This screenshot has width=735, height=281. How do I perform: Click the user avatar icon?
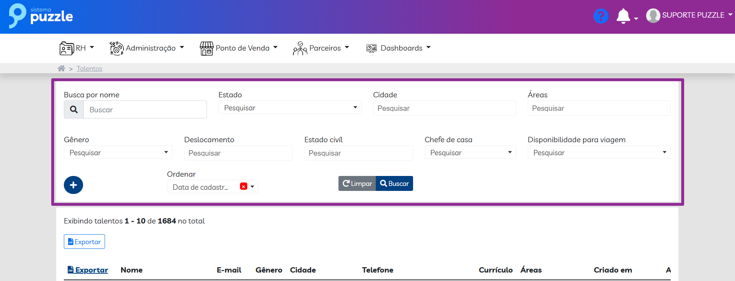click(653, 16)
